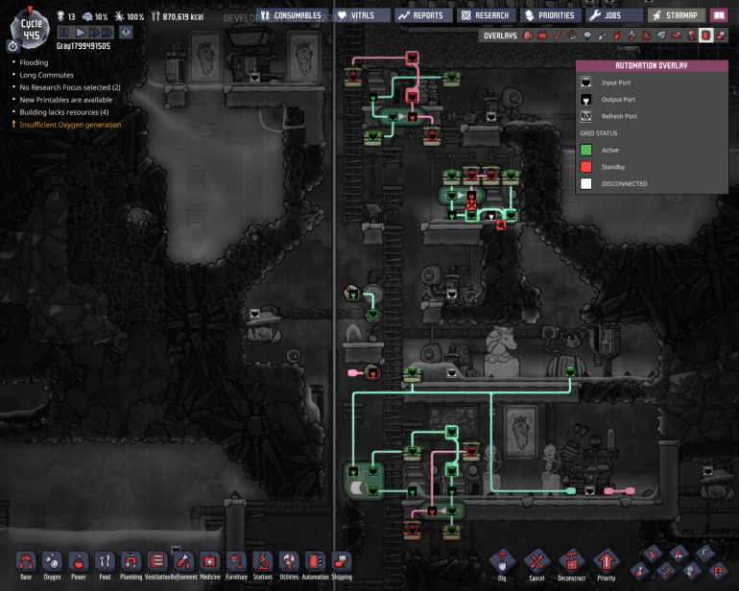Open No Research Focus selected alert
739x591 pixels.
coord(70,87)
